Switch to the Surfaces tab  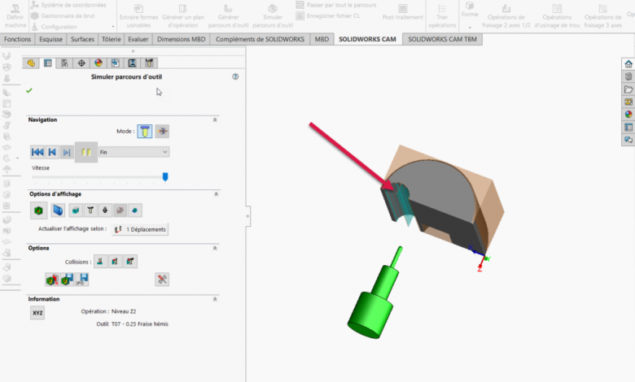pyautogui.click(x=82, y=39)
